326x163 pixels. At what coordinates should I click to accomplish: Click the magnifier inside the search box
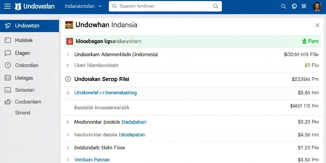coord(216,6)
